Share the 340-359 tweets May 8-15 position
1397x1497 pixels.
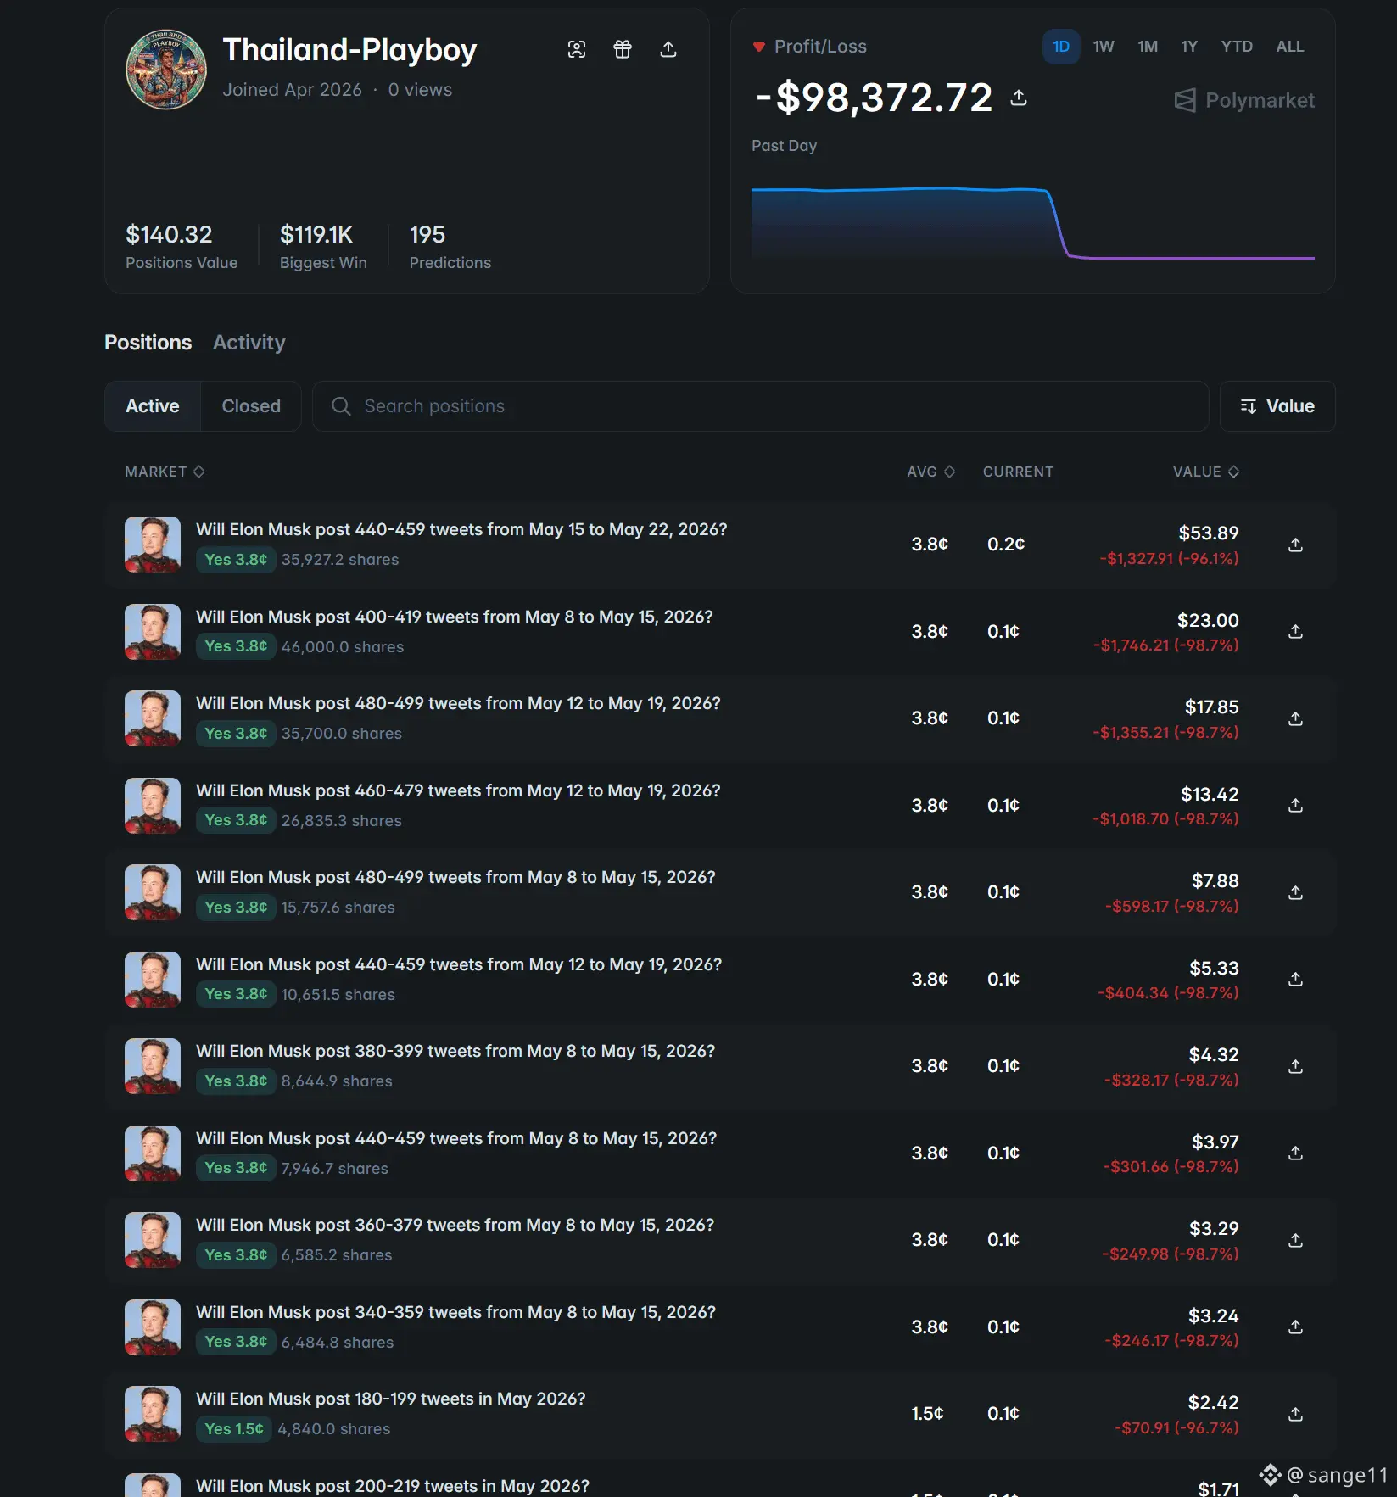tap(1295, 1327)
